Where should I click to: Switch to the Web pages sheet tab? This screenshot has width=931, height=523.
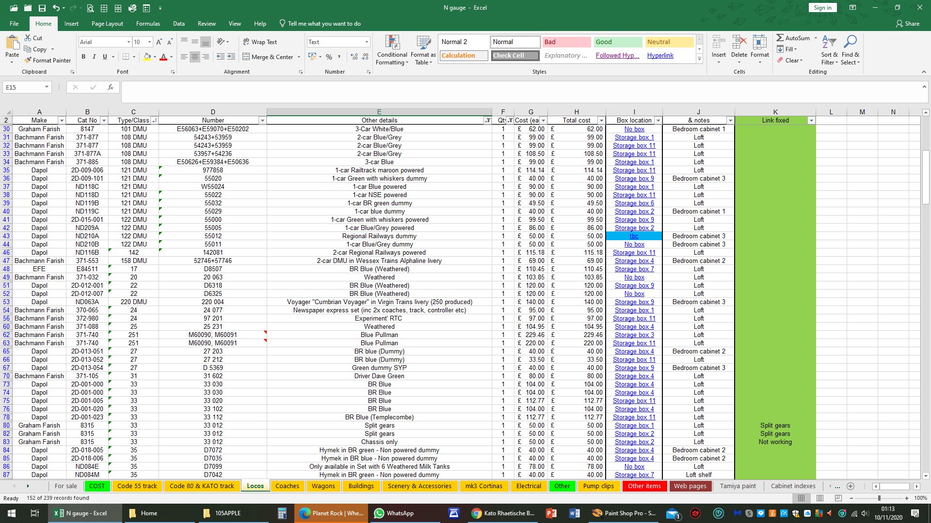pos(690,486)
